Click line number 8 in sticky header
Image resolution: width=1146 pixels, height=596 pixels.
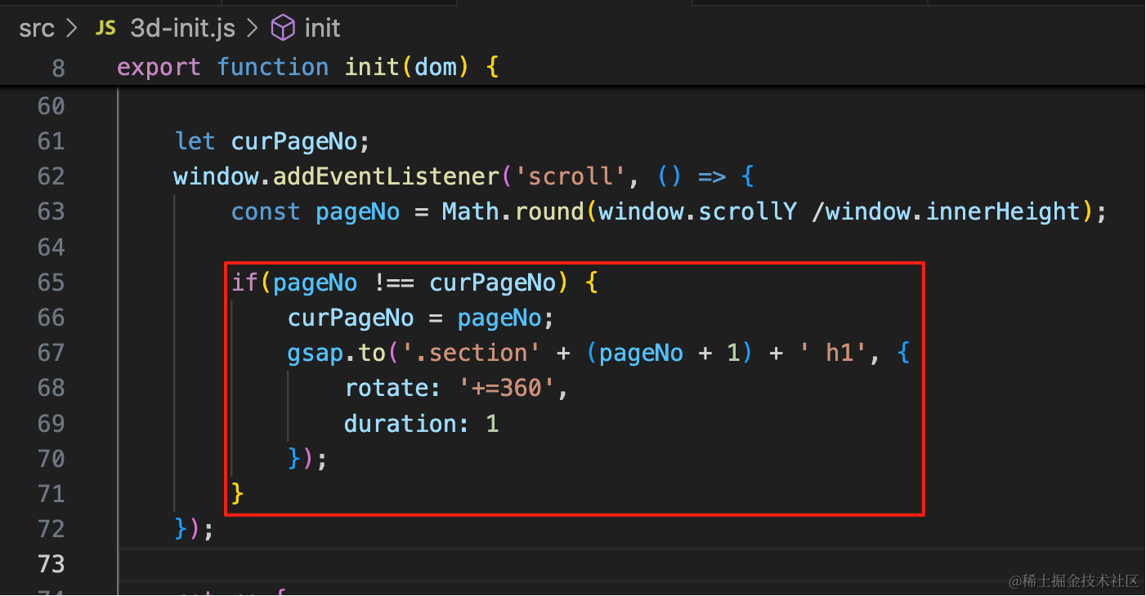(58, 68)
